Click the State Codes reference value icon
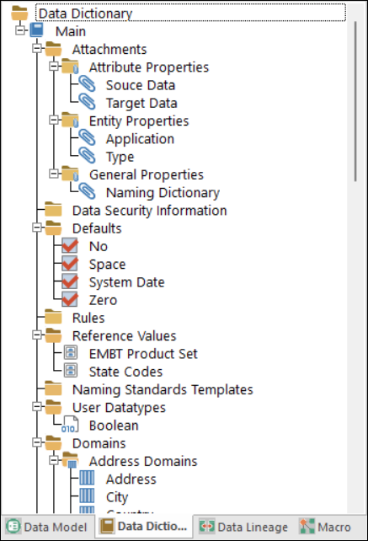Screen dimensions: 368x541 71,371
